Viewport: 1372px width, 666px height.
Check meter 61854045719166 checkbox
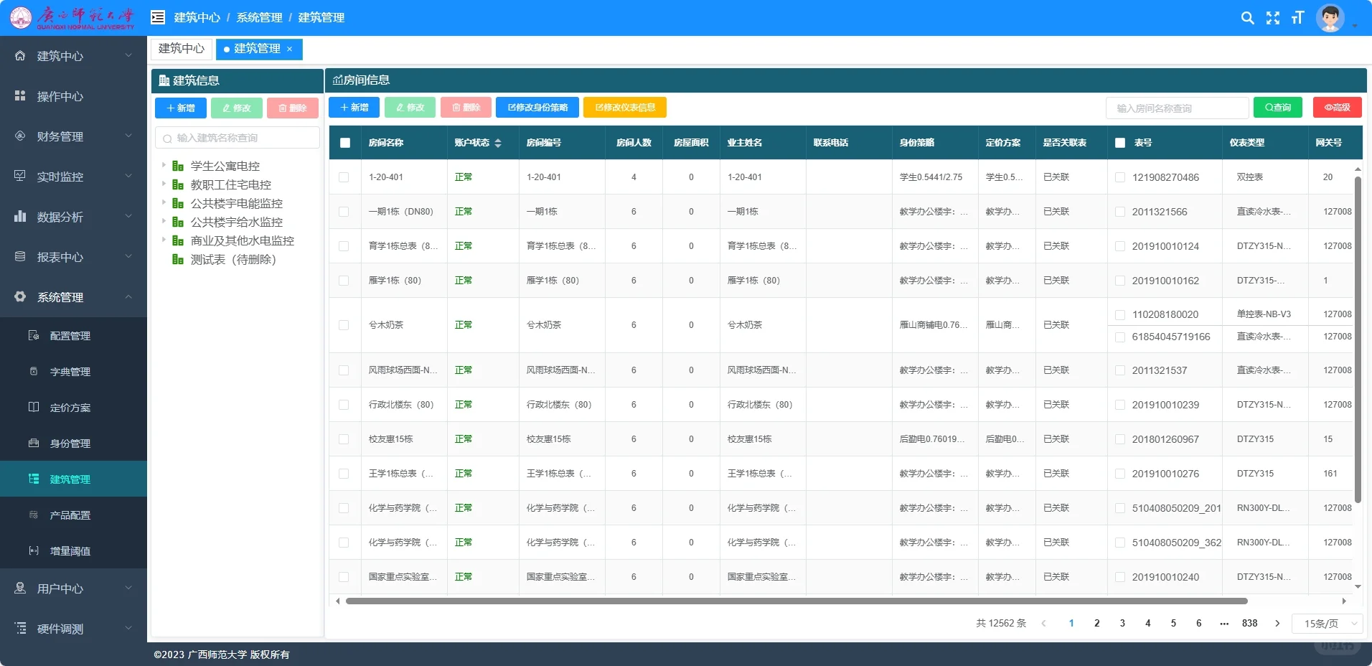[1120, 337]
